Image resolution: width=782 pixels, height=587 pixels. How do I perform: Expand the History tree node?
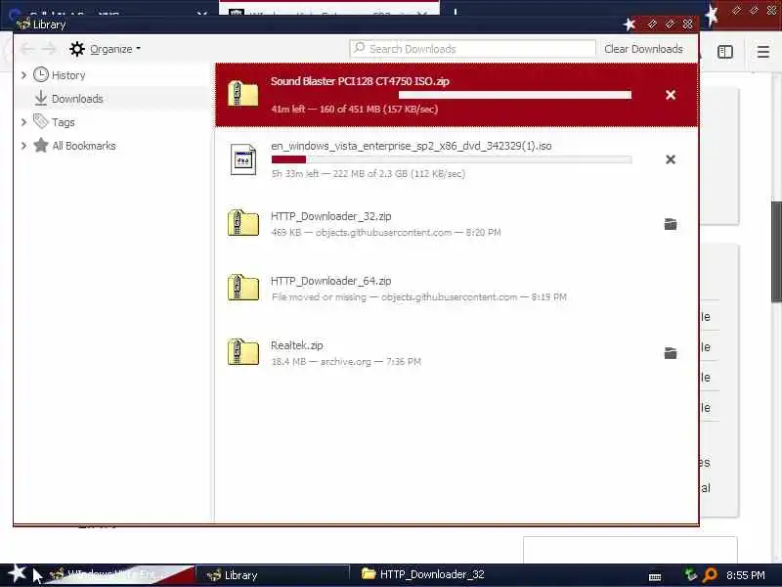23,75
